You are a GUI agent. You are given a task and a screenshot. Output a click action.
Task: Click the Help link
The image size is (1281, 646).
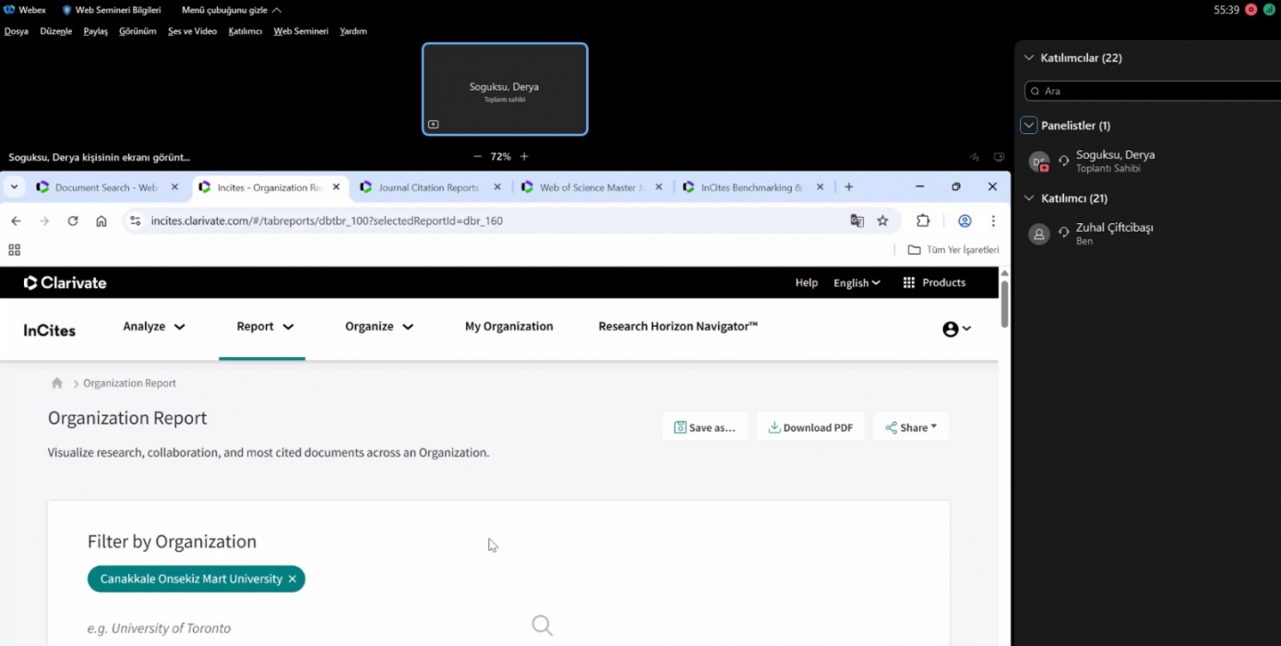807,282
